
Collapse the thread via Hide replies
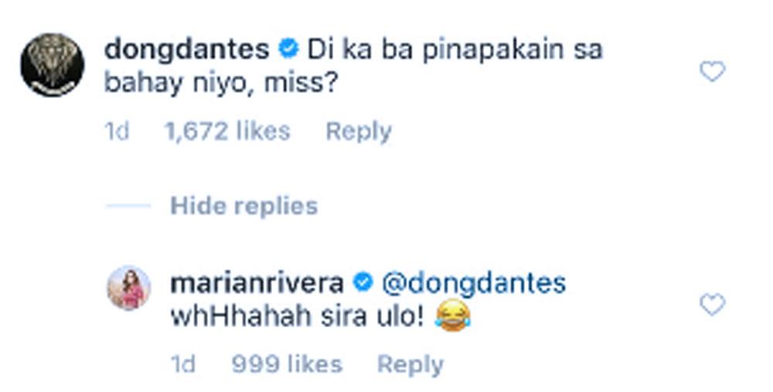click(x=244, y=205)
